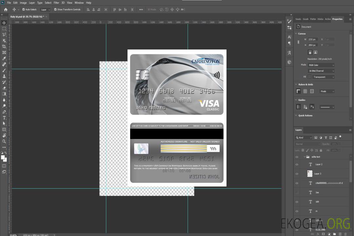Select the Rectangular Marquee tool
The height and width of the screenshot is (236, 354).
[x=4, y=29]
